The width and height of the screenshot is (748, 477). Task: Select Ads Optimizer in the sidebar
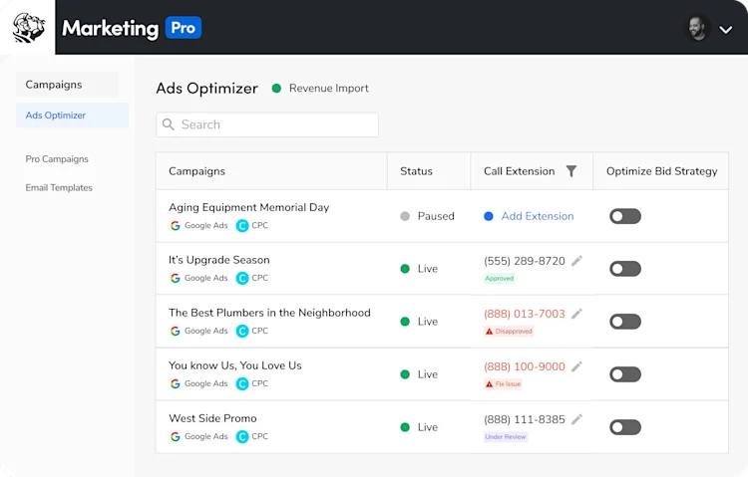pyautogui.click(x=72, y=116)
